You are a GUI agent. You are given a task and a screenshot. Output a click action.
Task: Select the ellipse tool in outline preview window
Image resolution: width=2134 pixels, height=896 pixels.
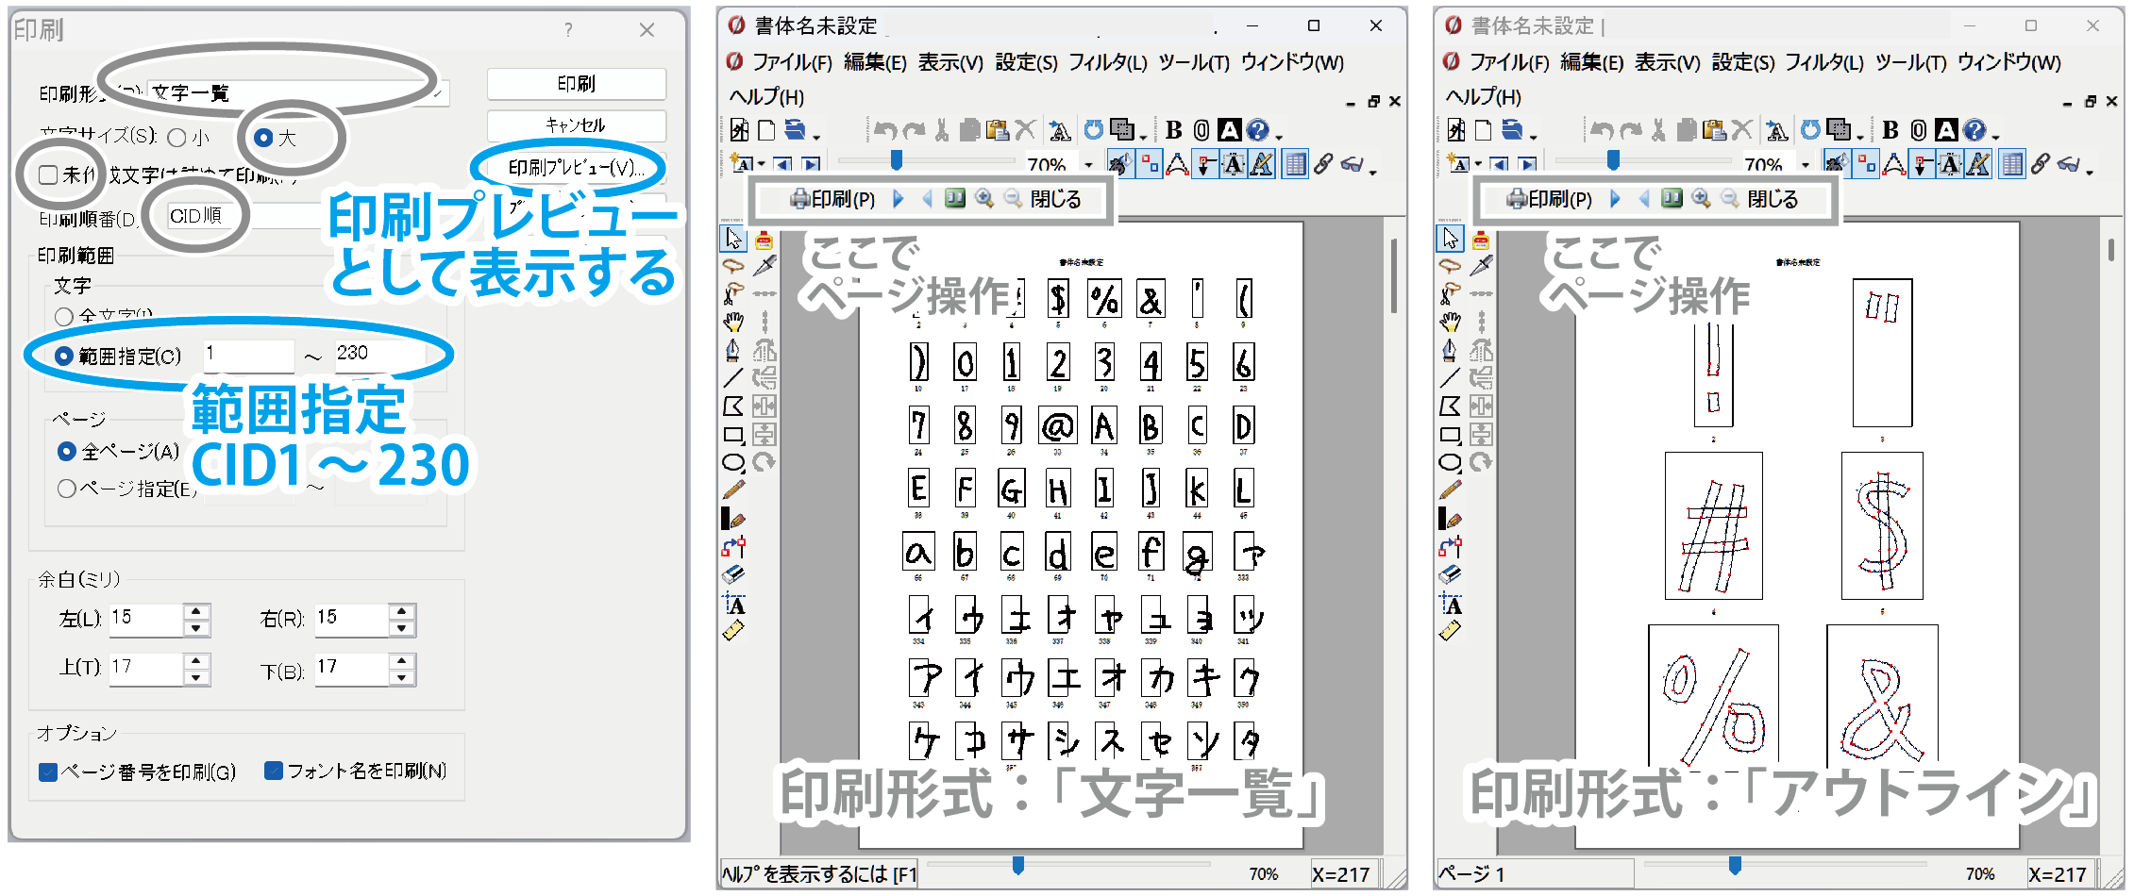coord(1451,462)
